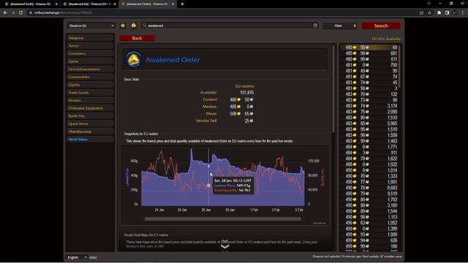
Task: Select the 496g 63s price row with 1,052
Action: [369, 223]
